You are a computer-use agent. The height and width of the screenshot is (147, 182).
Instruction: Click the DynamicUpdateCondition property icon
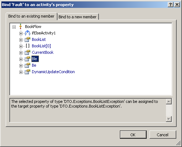coord(27,72)
